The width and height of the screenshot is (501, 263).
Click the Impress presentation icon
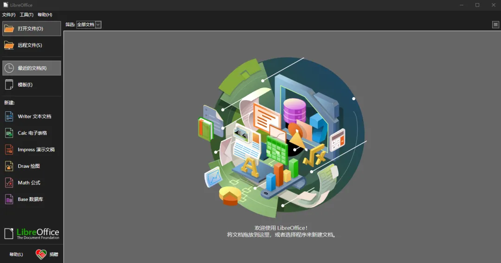coord(9,149)
